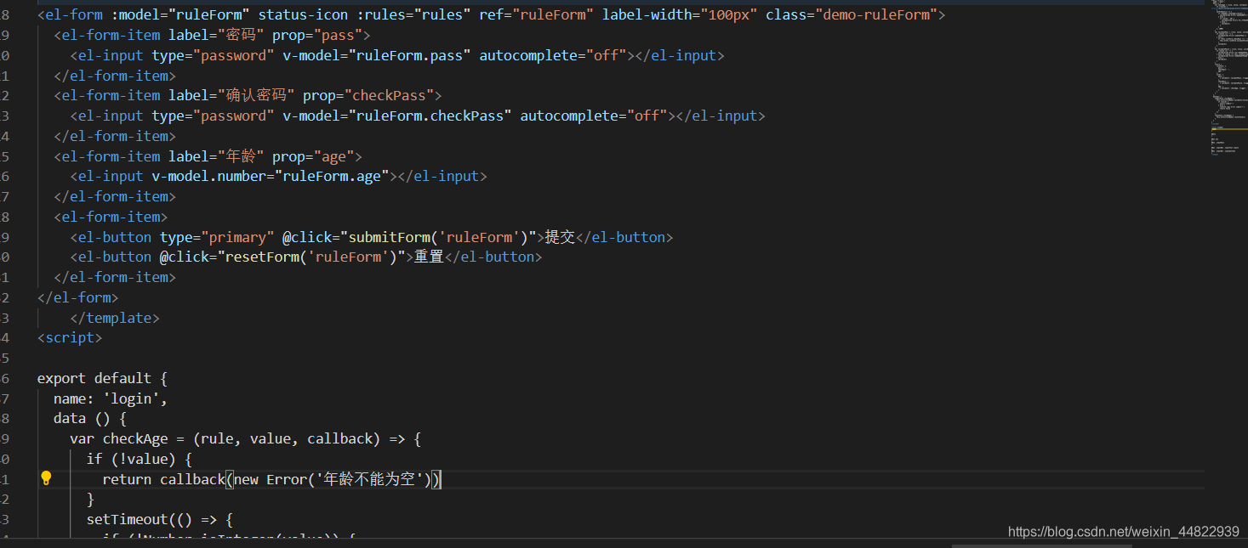Click the name: 'login' line

(111, 398)
